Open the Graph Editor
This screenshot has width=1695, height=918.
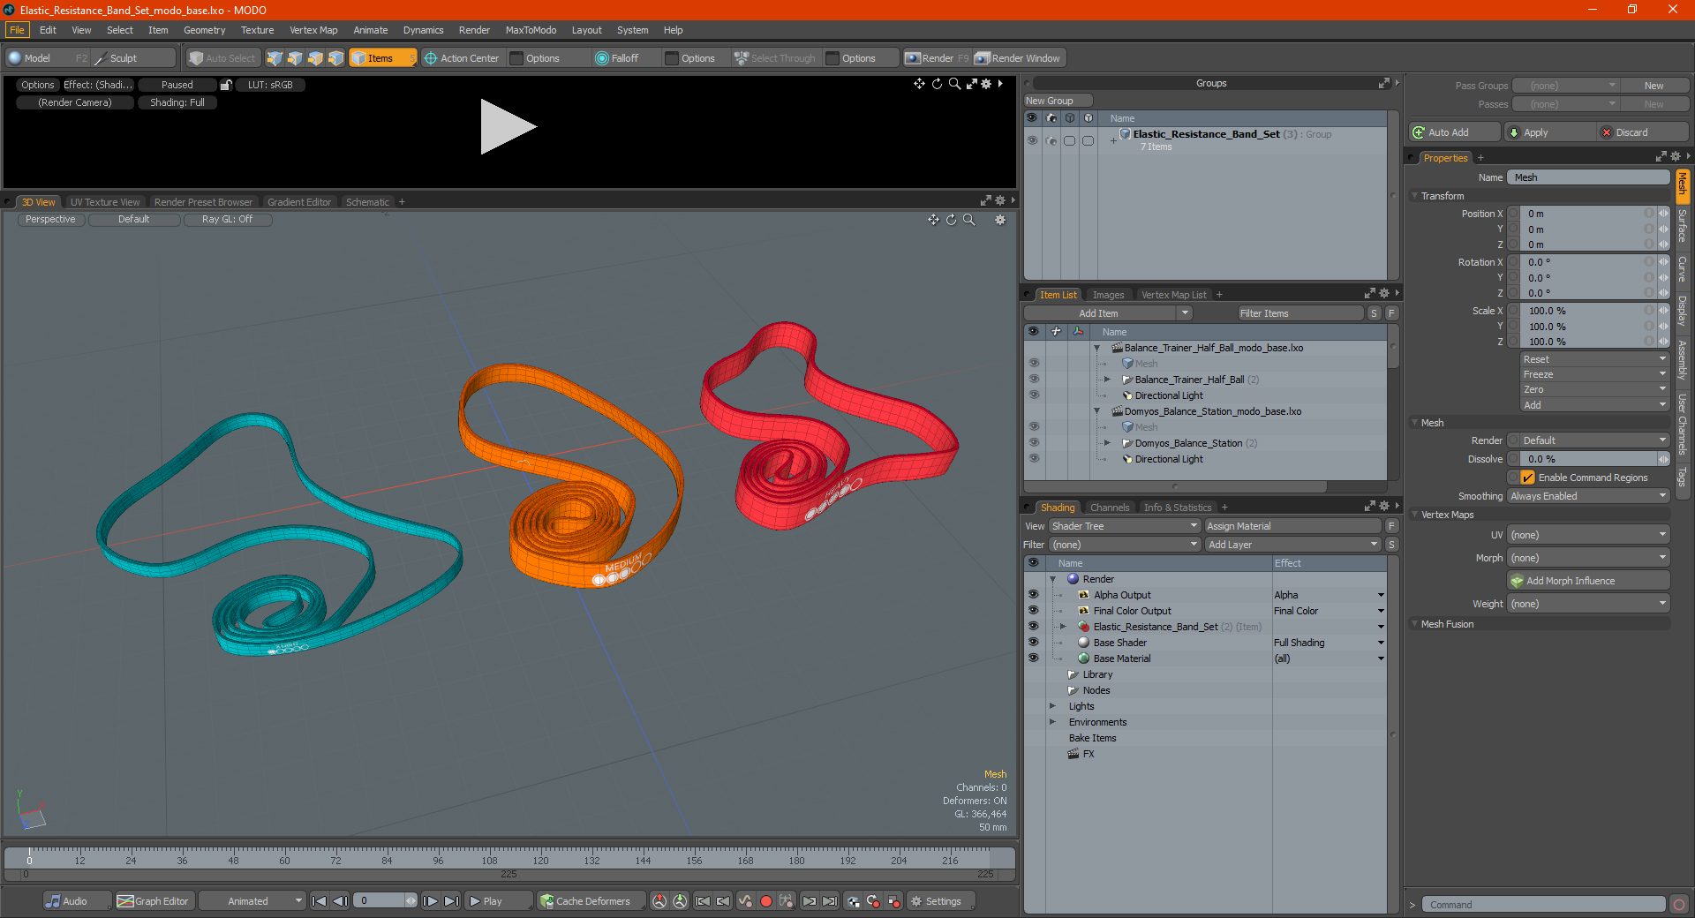[x=154, y=901]
